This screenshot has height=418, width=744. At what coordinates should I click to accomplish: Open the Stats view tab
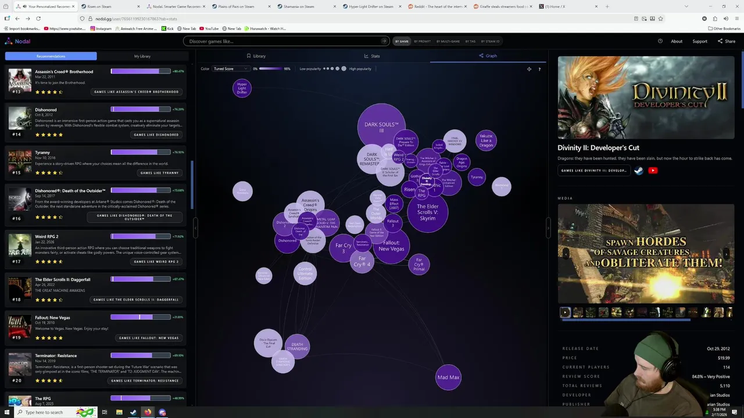[x=372, y=56]
